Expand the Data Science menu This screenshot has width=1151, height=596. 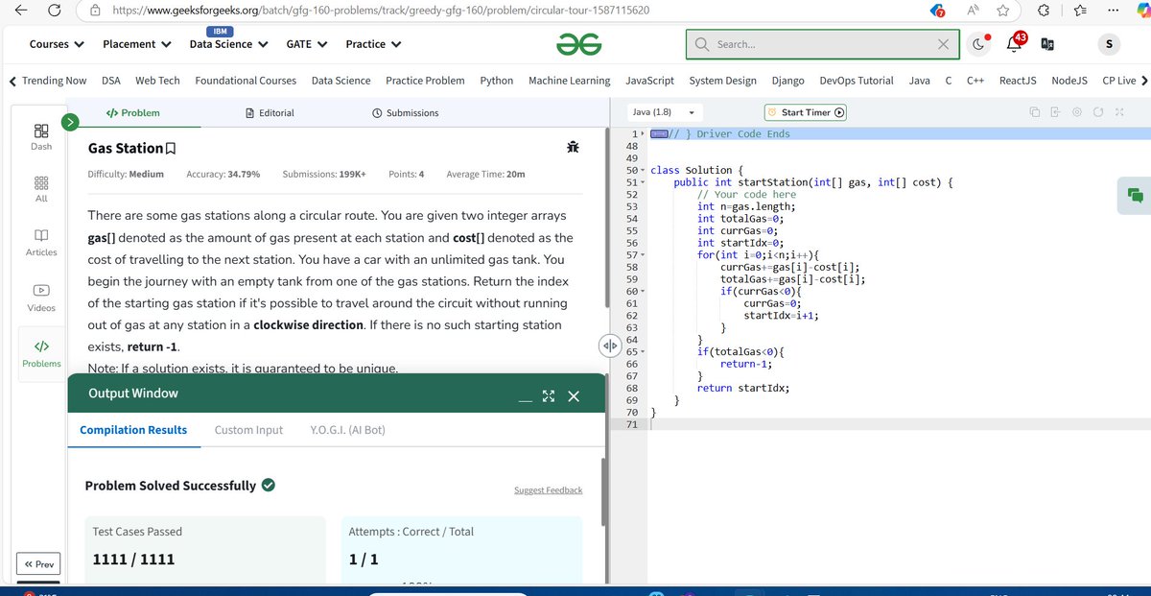point(226,43)
